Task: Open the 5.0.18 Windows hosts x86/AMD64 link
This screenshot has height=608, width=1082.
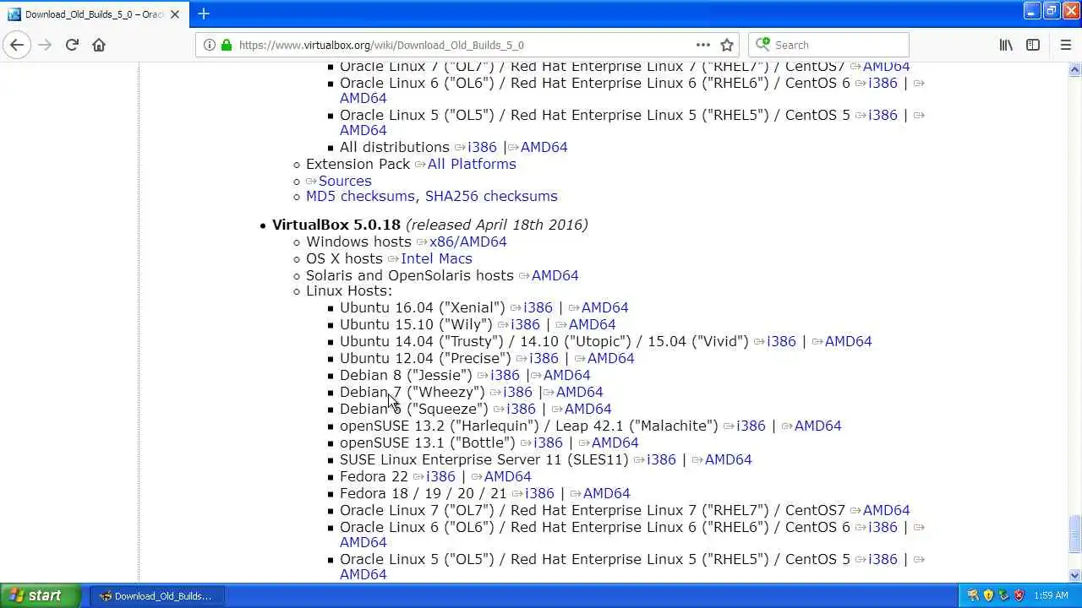Action: [x=467, y=242]
